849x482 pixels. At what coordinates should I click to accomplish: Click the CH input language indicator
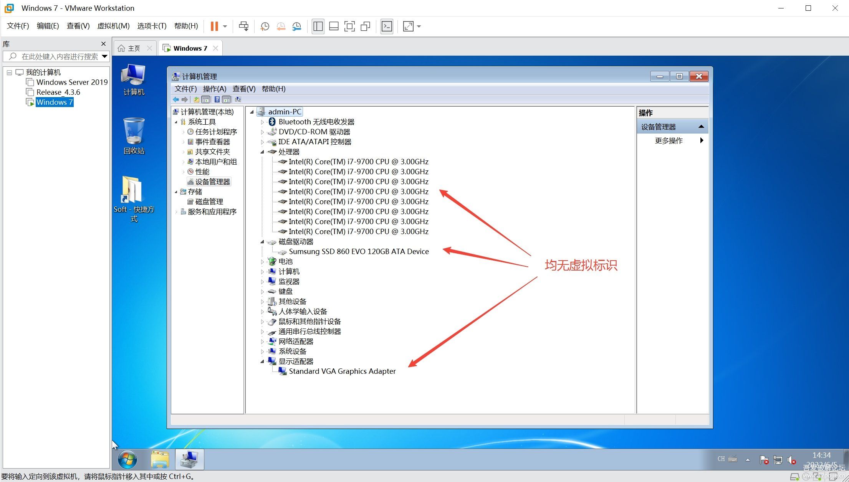[x=722, y=459]
